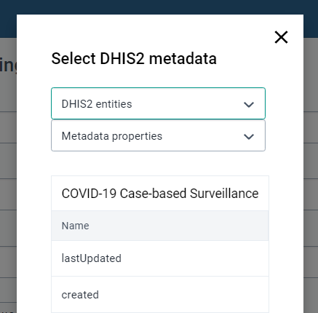Click the DHIS2 entities chevron arrow
Viewport: 318px width, 313px height.
(x=249, y=105)
